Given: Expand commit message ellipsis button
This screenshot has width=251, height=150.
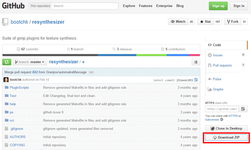Looking at the screenshot, I should 91,72.
